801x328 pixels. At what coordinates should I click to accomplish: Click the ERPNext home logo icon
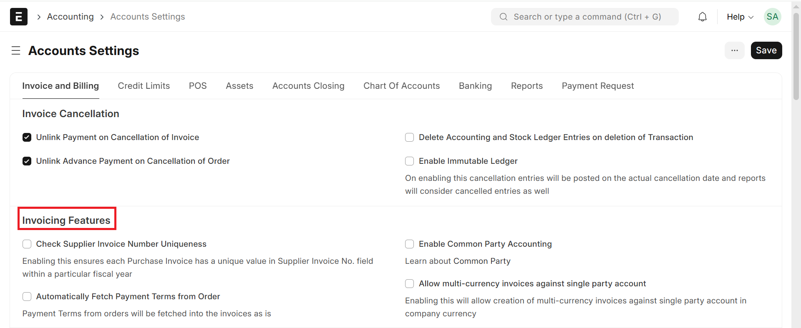[18, 17]
